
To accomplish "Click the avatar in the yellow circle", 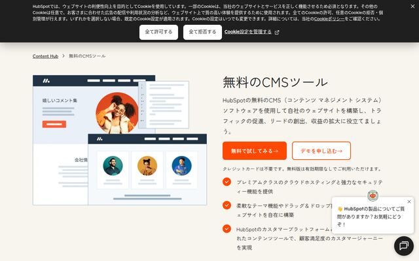I will [x=147, y=166].
